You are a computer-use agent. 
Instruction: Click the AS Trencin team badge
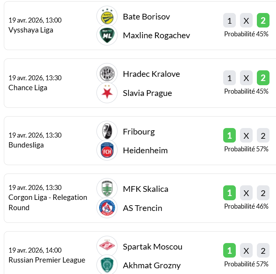pos(107,208)
